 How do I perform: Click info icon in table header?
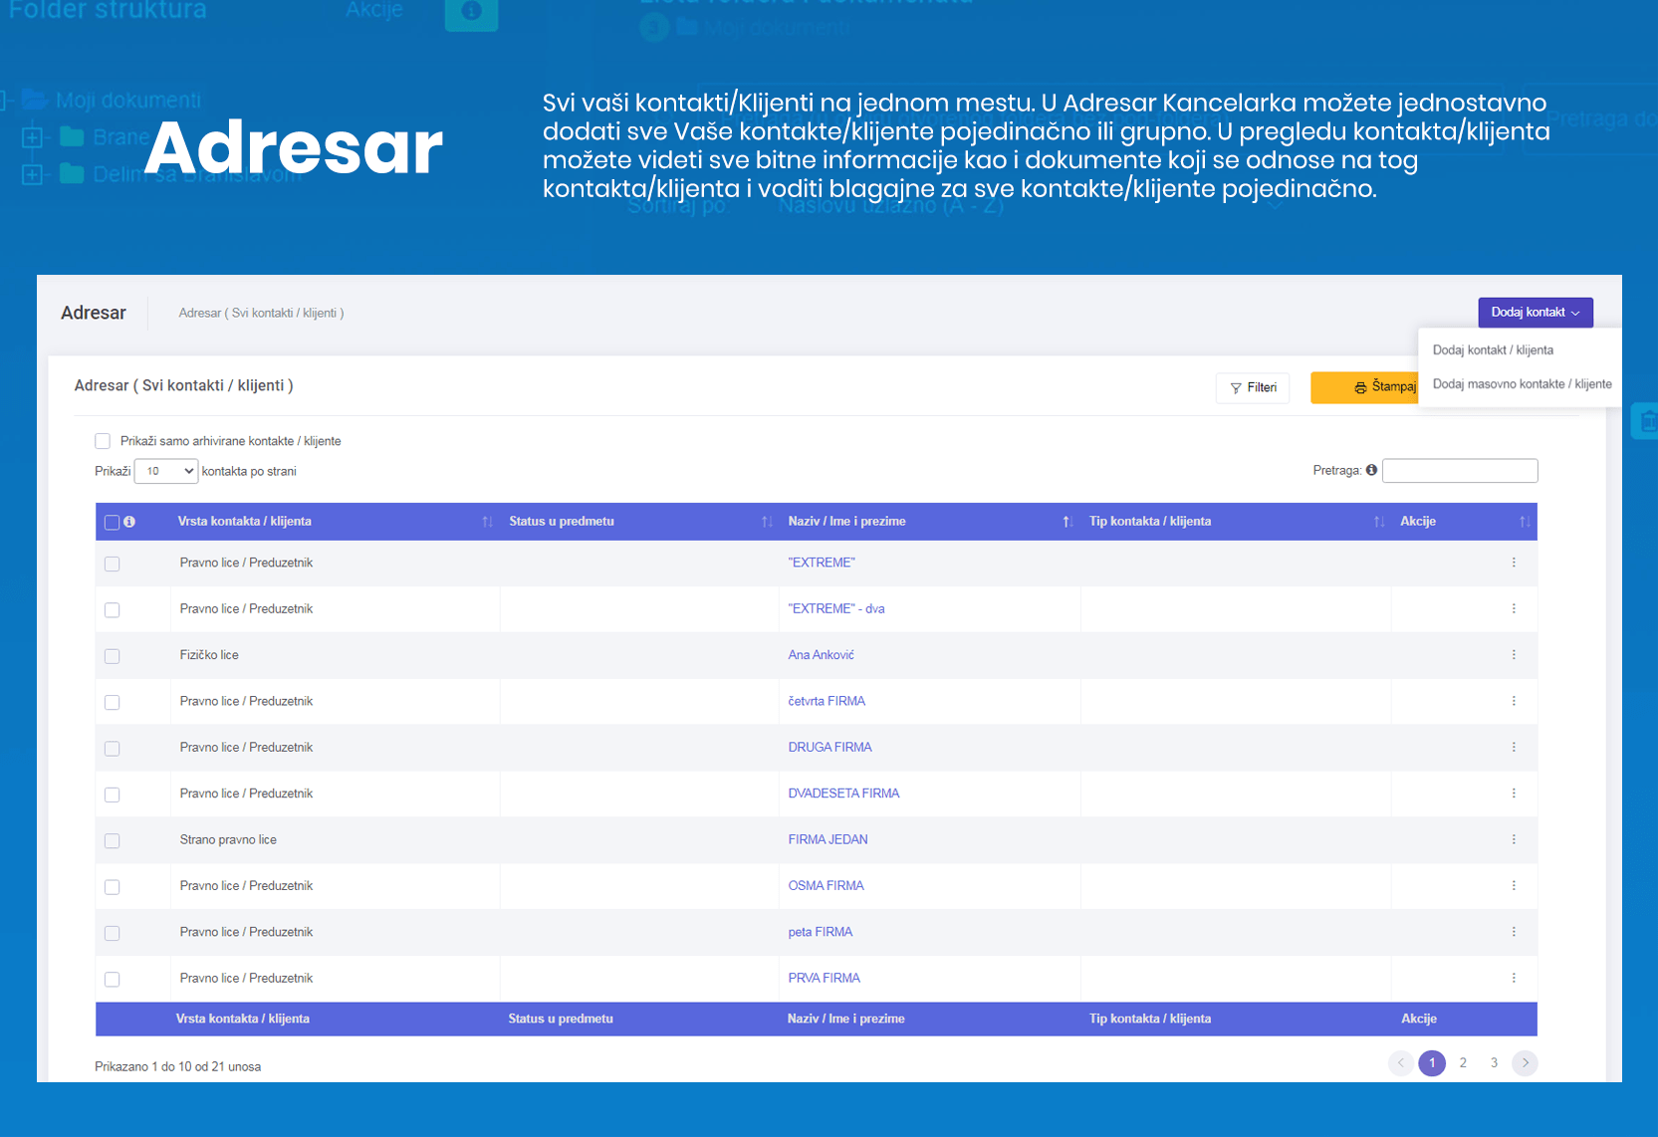(x=129, y=522)
